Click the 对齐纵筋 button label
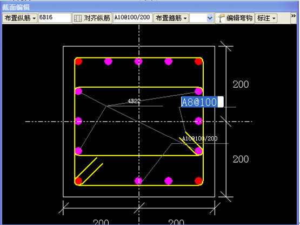This screenshot has width=300, height=225. pyautogui.click(x=97, y=18)
